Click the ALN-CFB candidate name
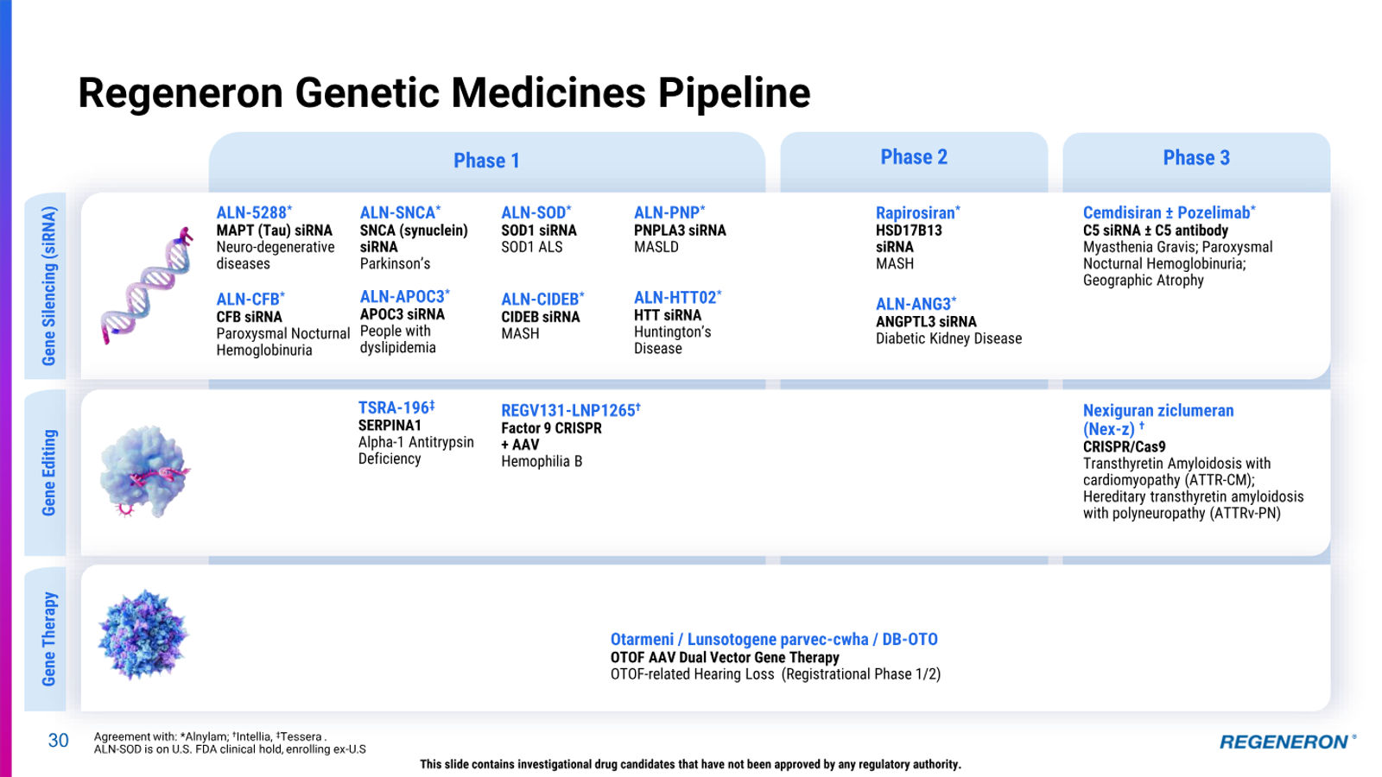 [x=250, y=299]
